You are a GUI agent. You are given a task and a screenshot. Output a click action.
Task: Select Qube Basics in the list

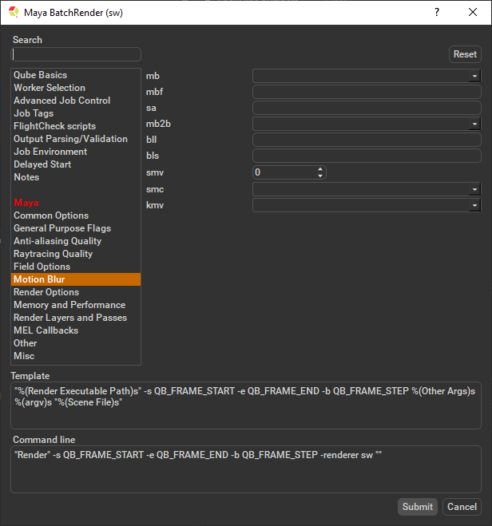tap(41, 75)
